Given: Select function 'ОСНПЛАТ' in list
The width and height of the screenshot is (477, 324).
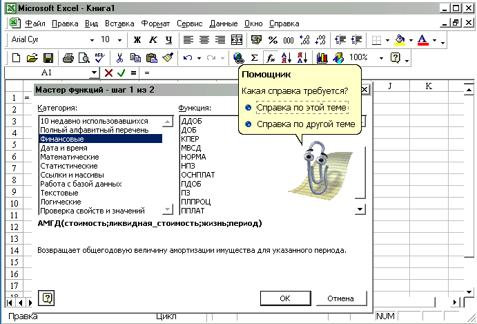Looking at the screenshot, I should 198,175.
